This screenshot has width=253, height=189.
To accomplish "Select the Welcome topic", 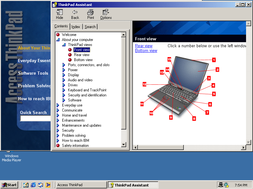I will coord(68,34).
